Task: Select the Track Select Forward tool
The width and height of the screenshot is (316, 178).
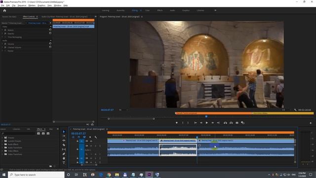Action: click(64, 136)
